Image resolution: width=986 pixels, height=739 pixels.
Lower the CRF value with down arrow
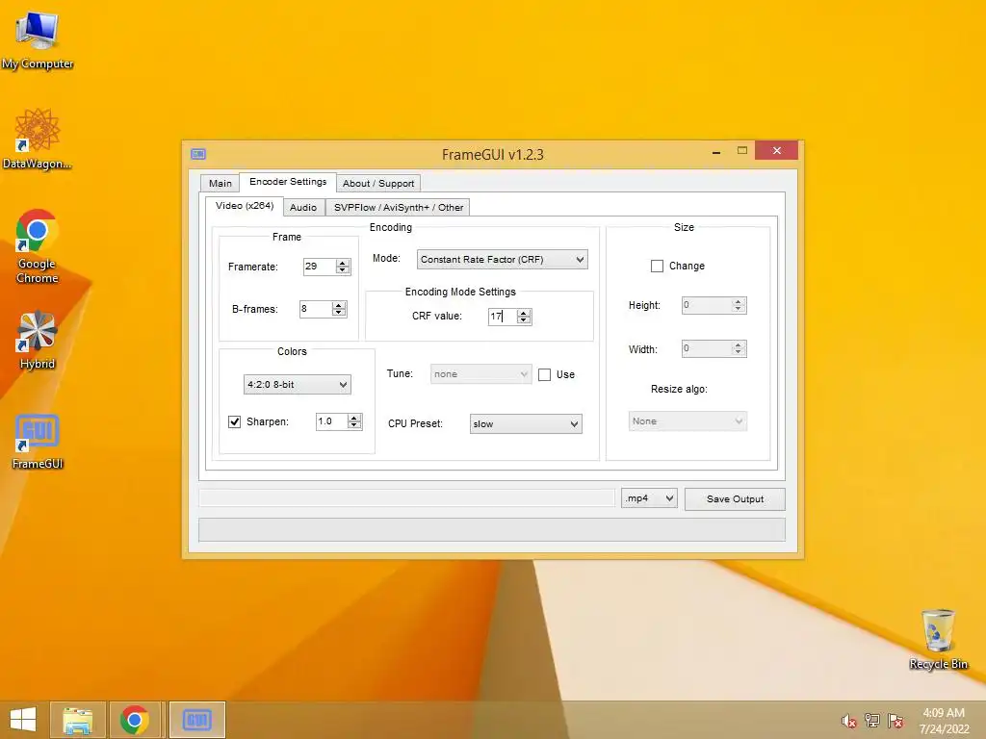click(x=524, y=319)
